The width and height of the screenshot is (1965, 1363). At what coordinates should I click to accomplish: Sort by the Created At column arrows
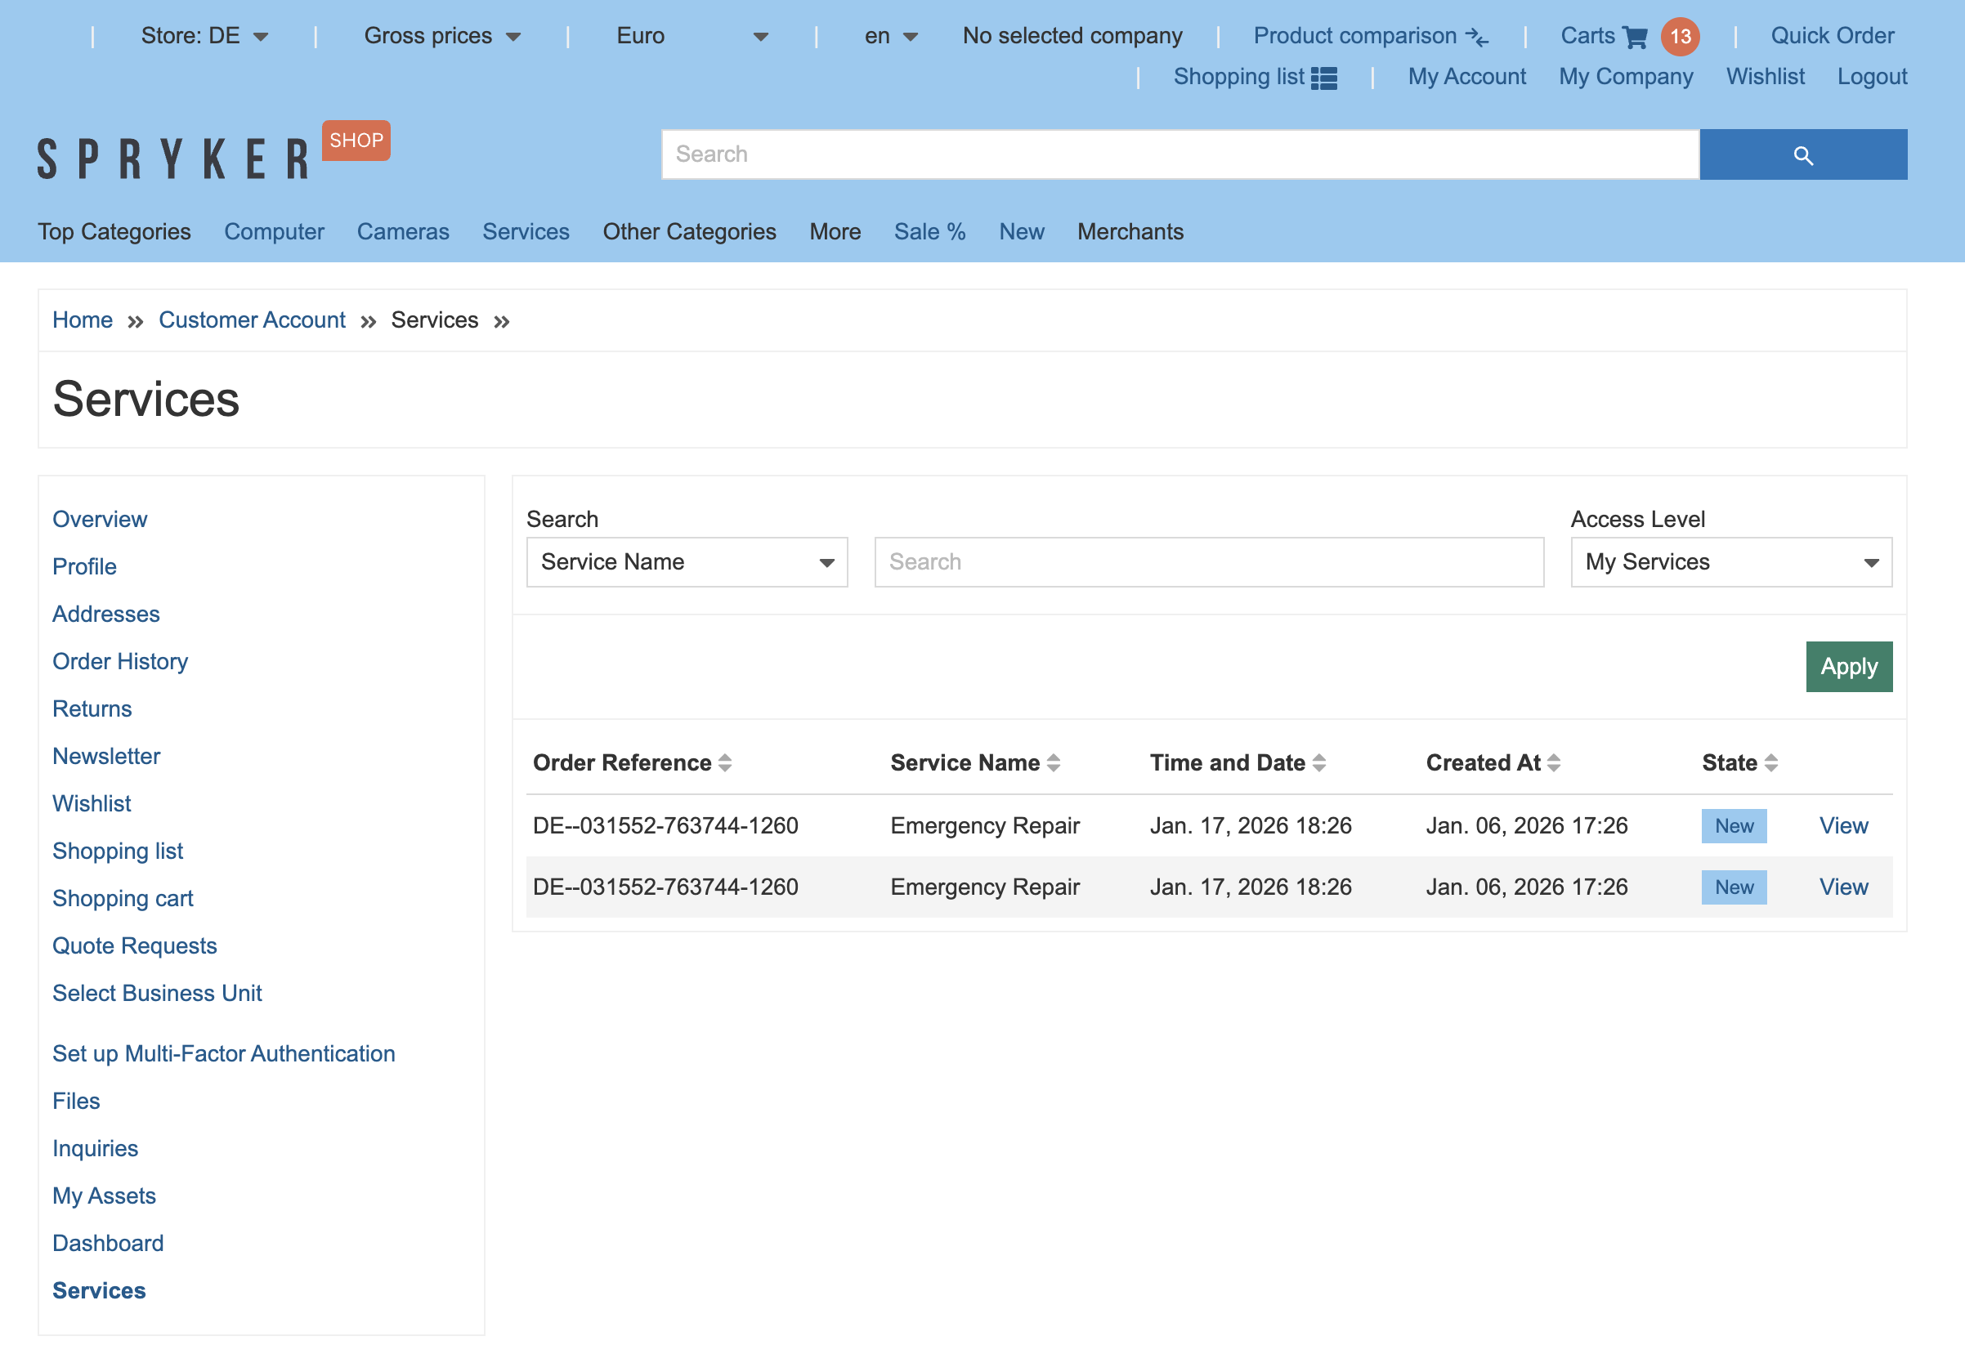tap(1555, 762)
